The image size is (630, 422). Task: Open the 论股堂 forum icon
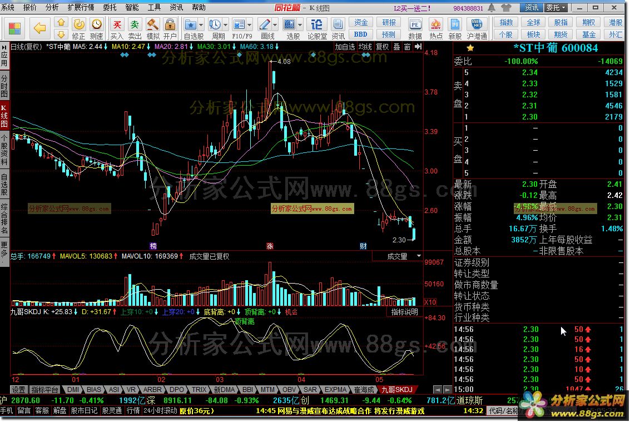(317, 24)
